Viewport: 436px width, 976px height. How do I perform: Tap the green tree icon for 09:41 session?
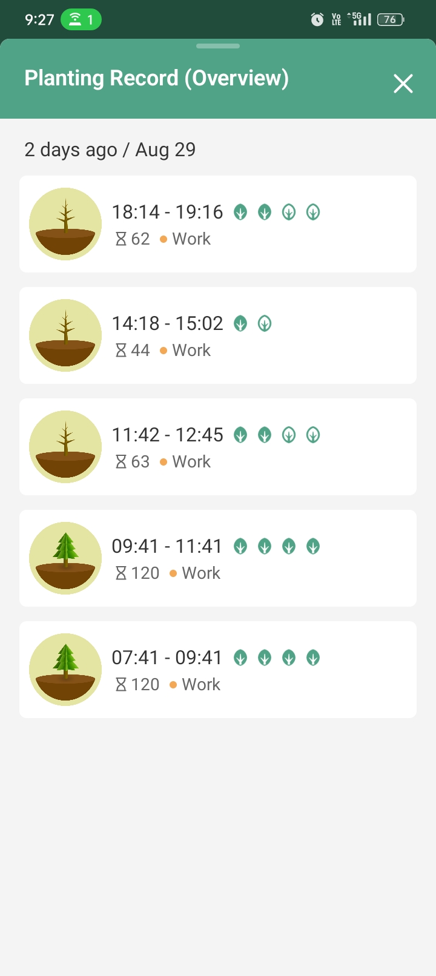coord(65,558)
